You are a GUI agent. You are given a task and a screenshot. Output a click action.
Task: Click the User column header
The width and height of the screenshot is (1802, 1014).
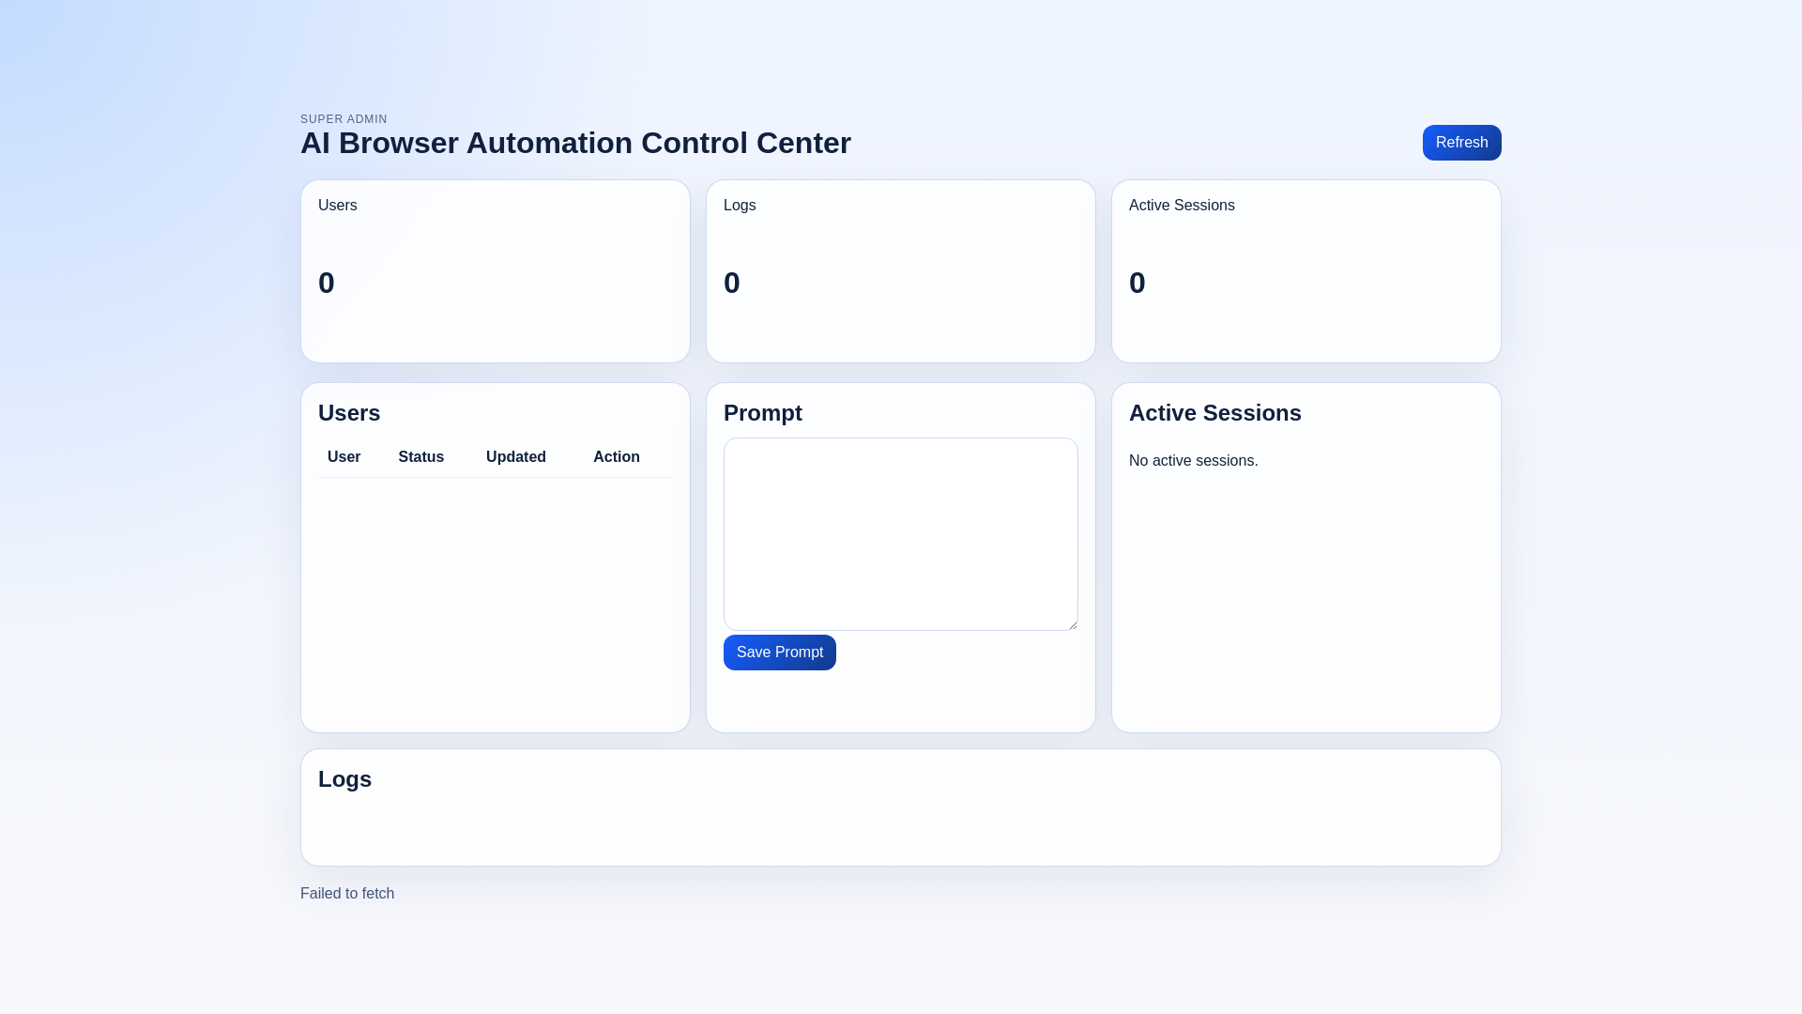[x=344, y=457]
